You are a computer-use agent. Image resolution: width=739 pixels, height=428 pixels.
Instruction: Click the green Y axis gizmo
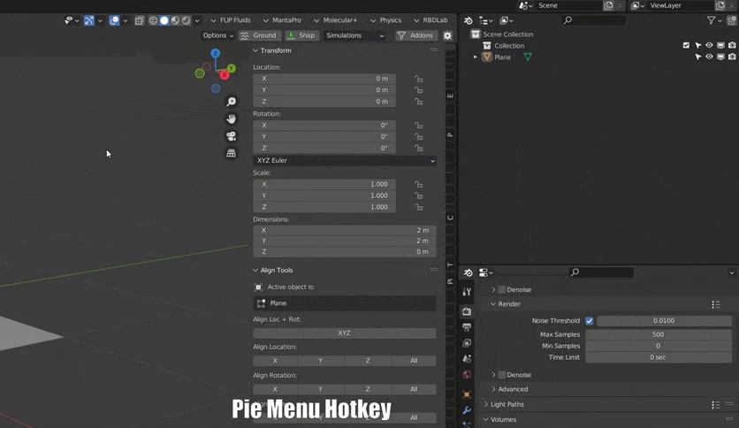pos(231,68)
